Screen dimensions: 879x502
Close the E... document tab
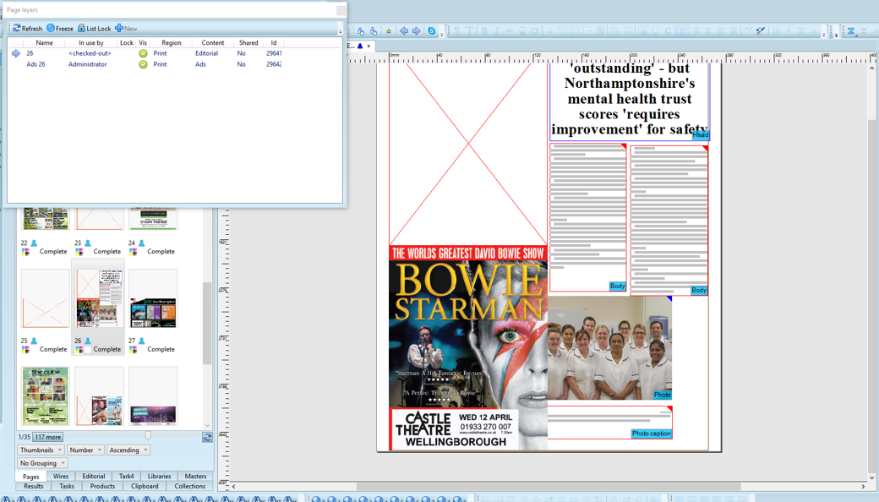369,46
